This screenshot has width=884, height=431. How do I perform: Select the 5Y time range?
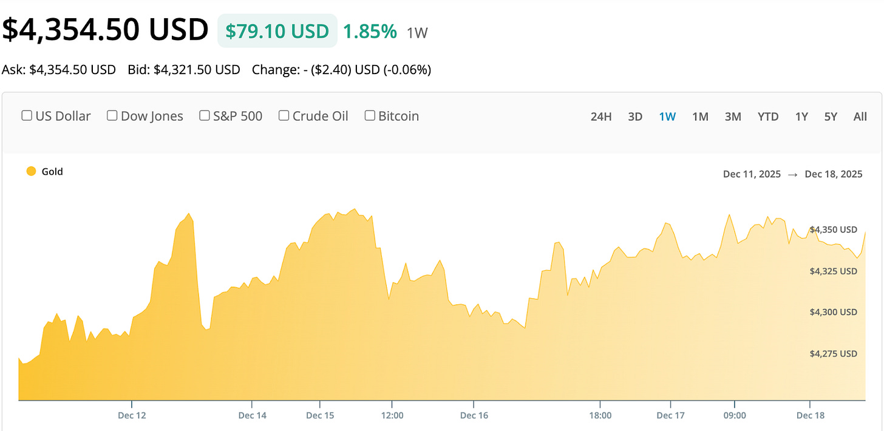coord(831,117)
